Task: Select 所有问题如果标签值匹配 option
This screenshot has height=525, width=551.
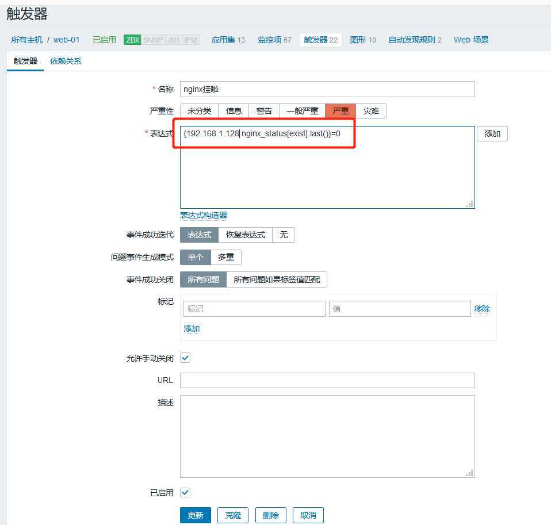Action: click(x=277, y=279)
